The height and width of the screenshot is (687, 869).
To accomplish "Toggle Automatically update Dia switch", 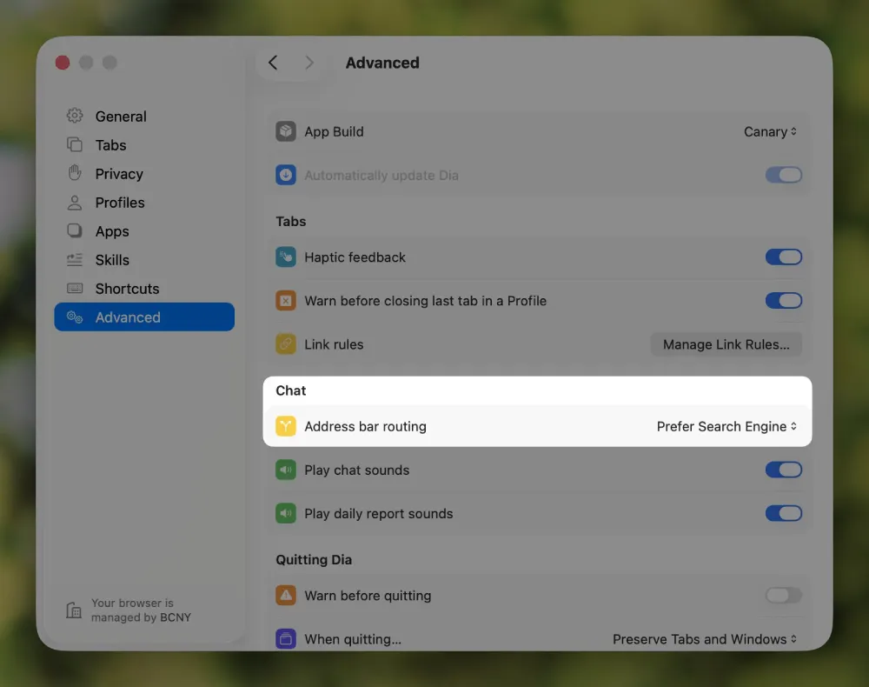I will 784,175.
